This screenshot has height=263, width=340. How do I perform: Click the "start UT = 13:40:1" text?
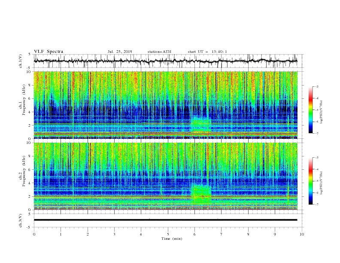click(x=207, y=52)
